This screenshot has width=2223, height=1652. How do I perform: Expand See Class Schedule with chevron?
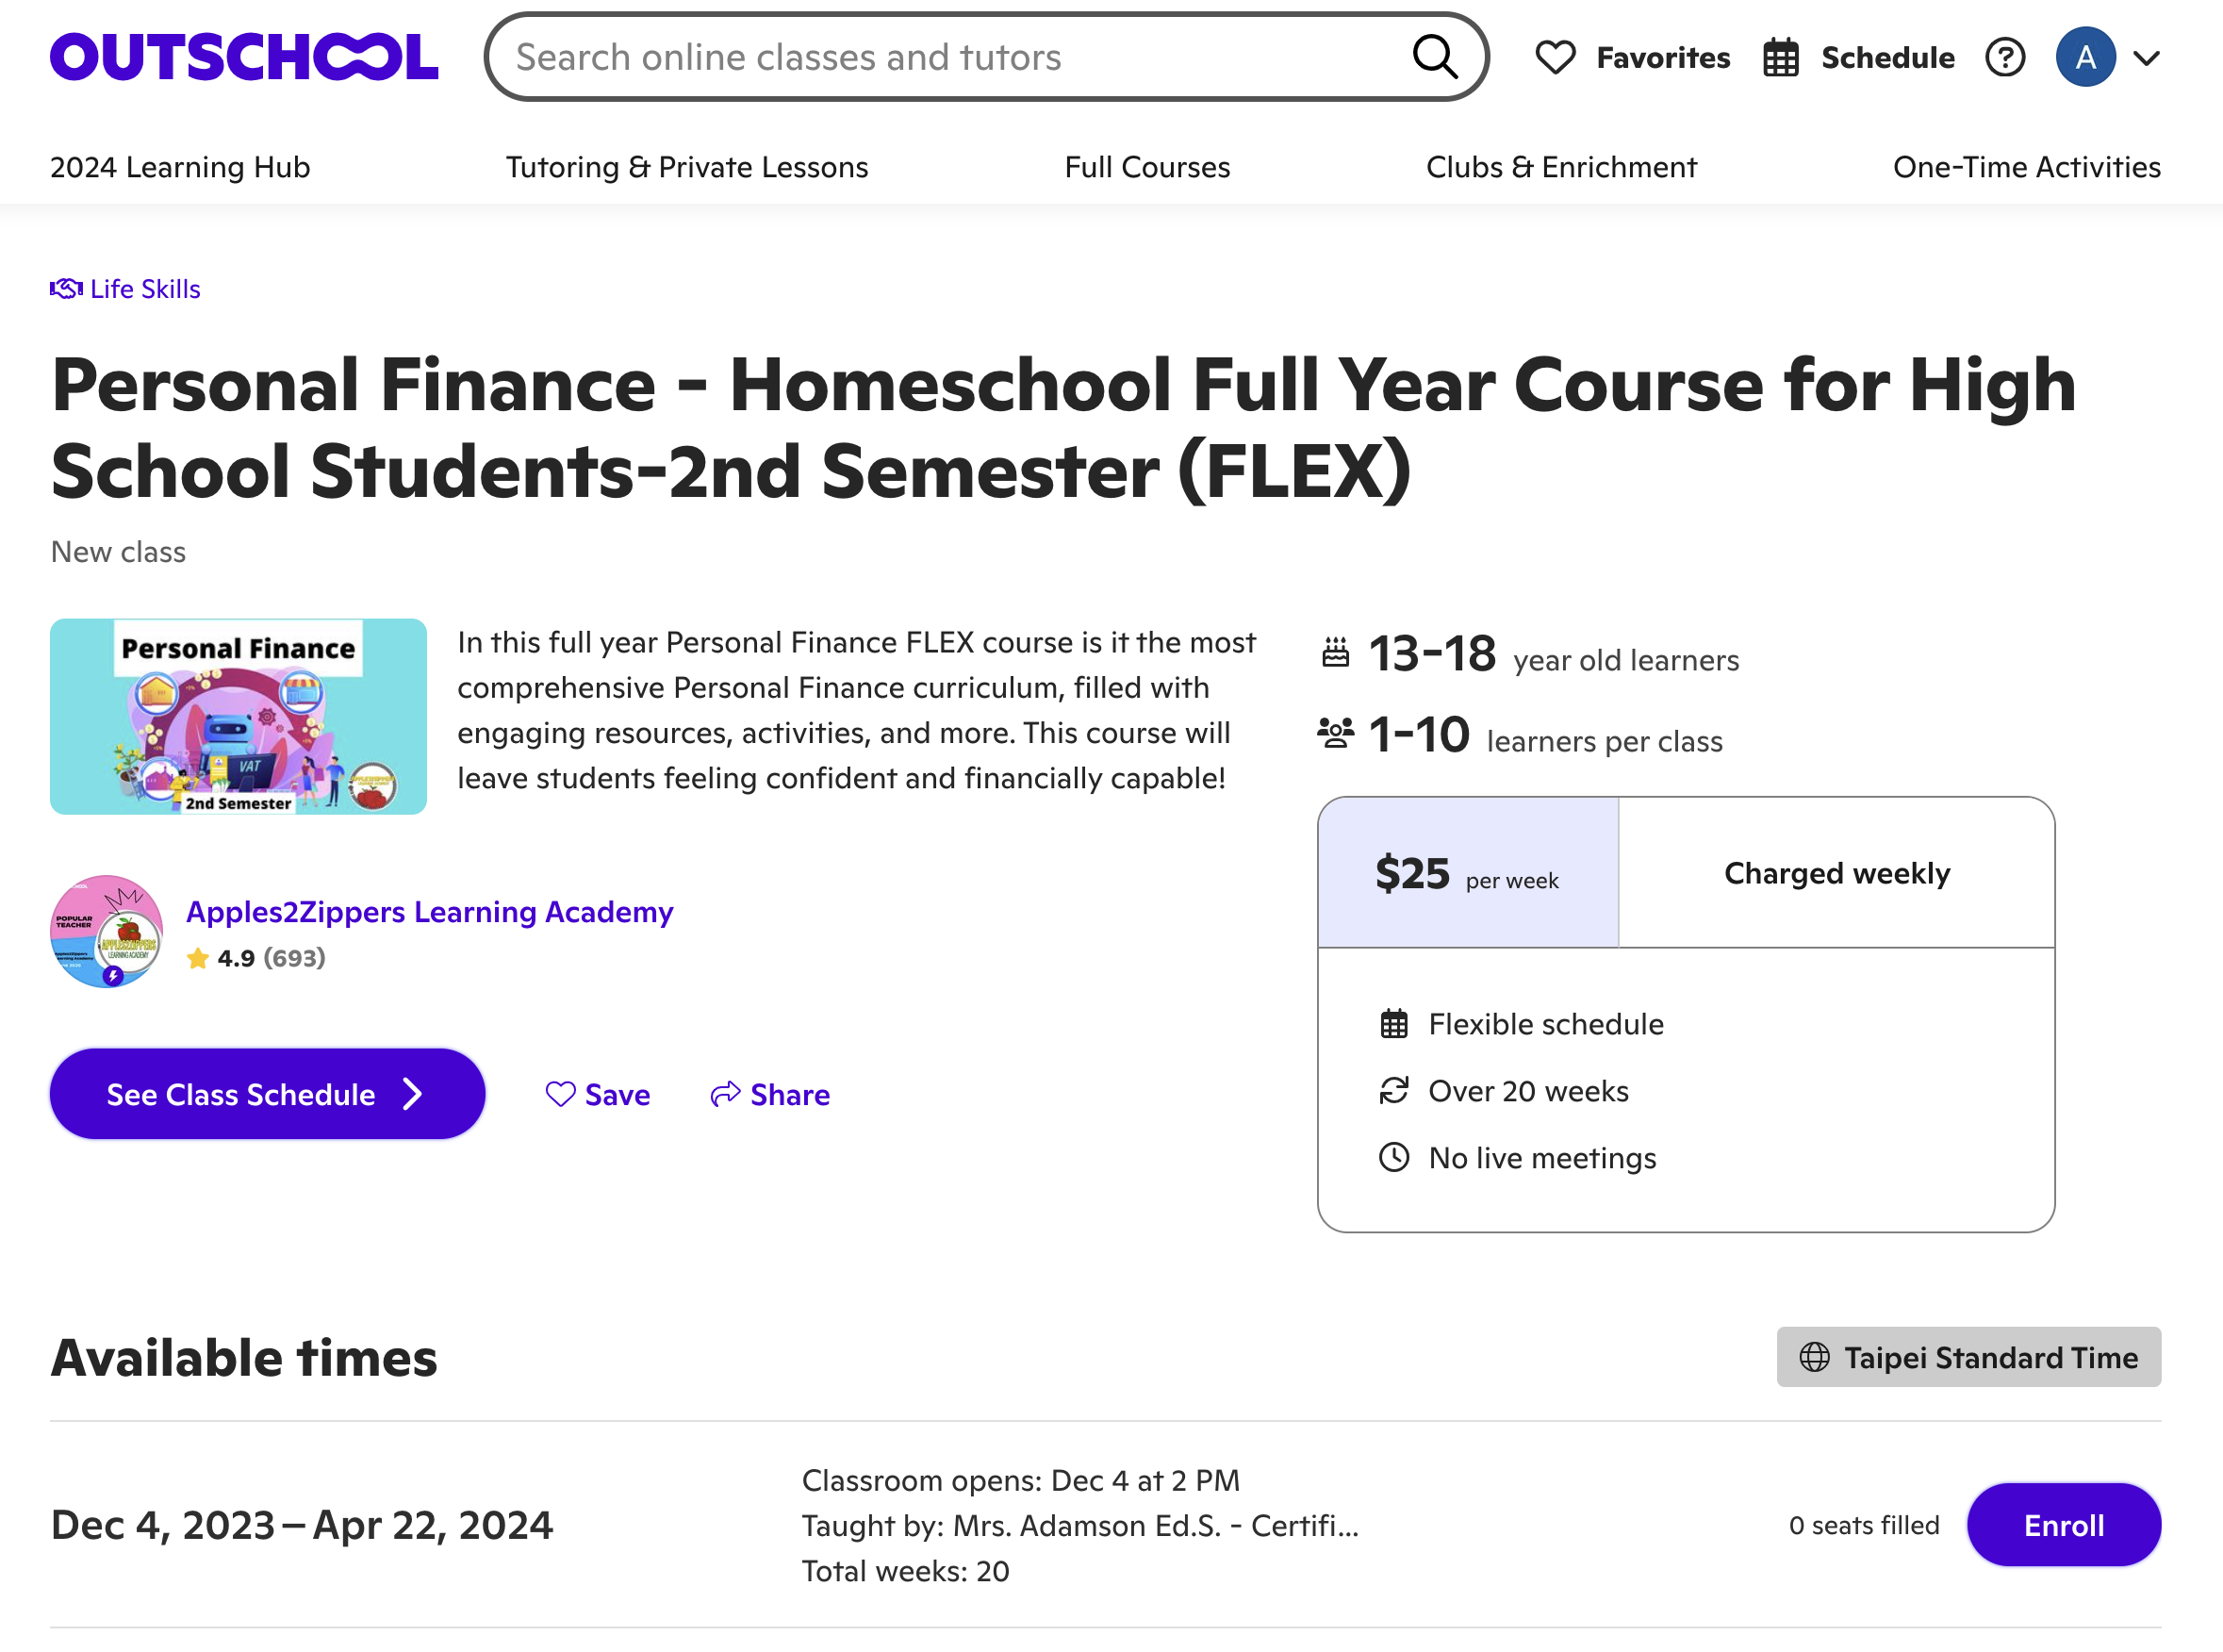(x=413, y=1094)
